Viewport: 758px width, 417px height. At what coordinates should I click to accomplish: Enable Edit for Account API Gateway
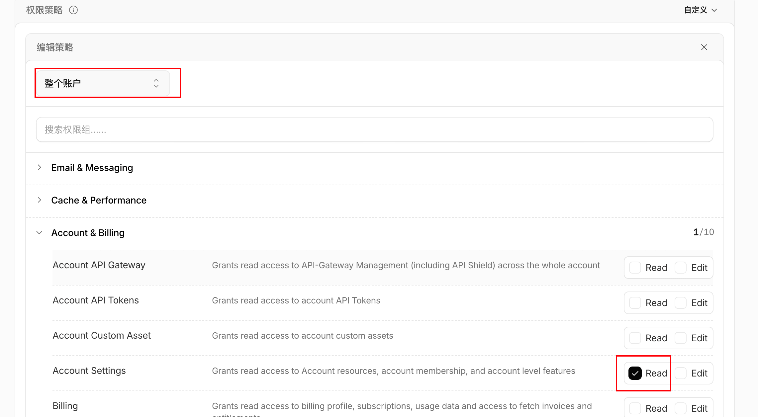680,268
